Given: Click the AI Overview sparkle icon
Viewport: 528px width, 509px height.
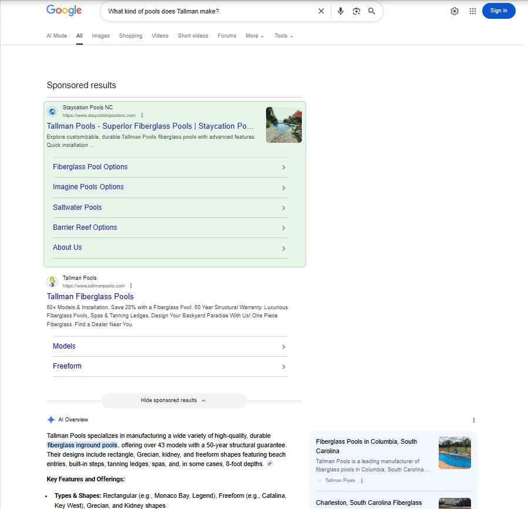Looking at the screenshot, I should [51, 420].
